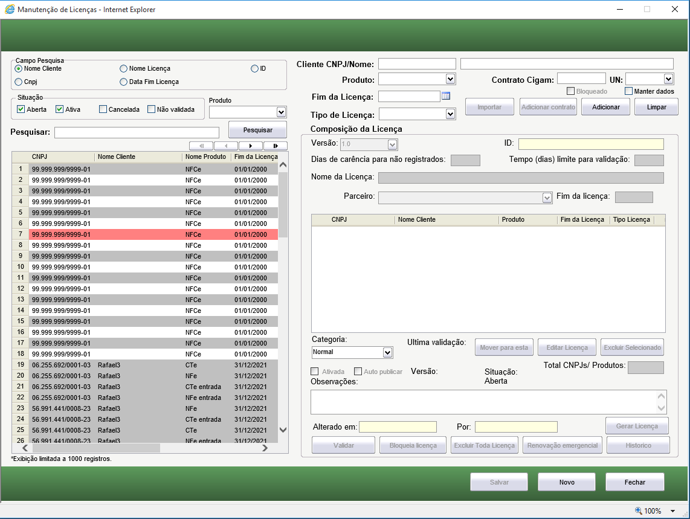Screen dimensions: 690x519
Task: Enable the Cancelada situation checkbox
Action: (x=103, y=109)
